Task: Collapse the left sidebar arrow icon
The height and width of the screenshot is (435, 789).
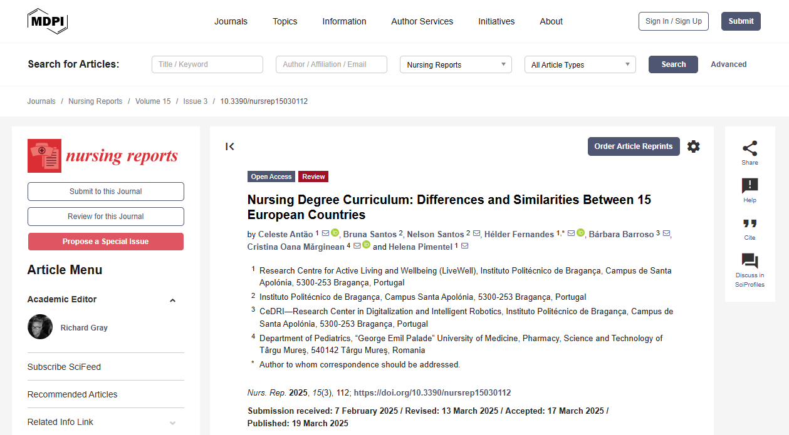Action: (230, 146)
